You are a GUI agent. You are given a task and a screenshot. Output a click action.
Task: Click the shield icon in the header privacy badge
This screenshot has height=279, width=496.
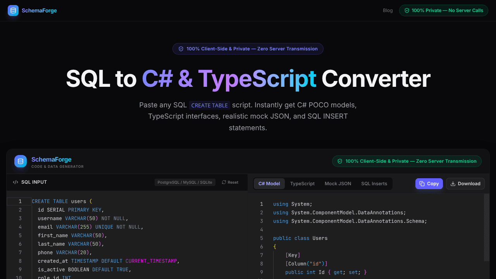tap(407, 10)
